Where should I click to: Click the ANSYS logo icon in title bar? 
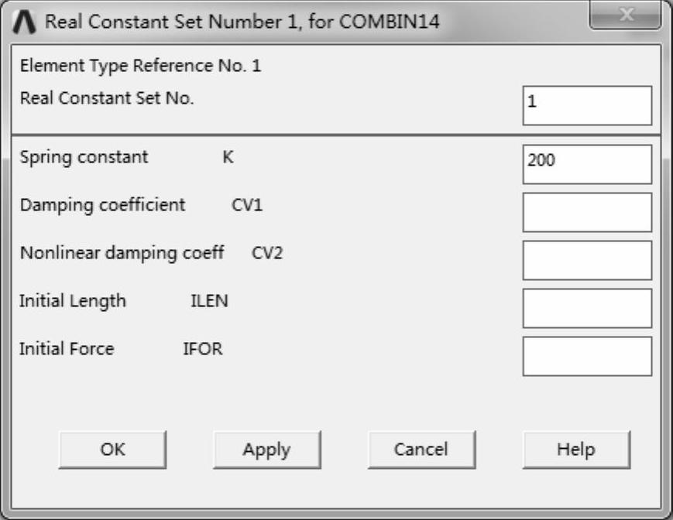tap(25, 21)
